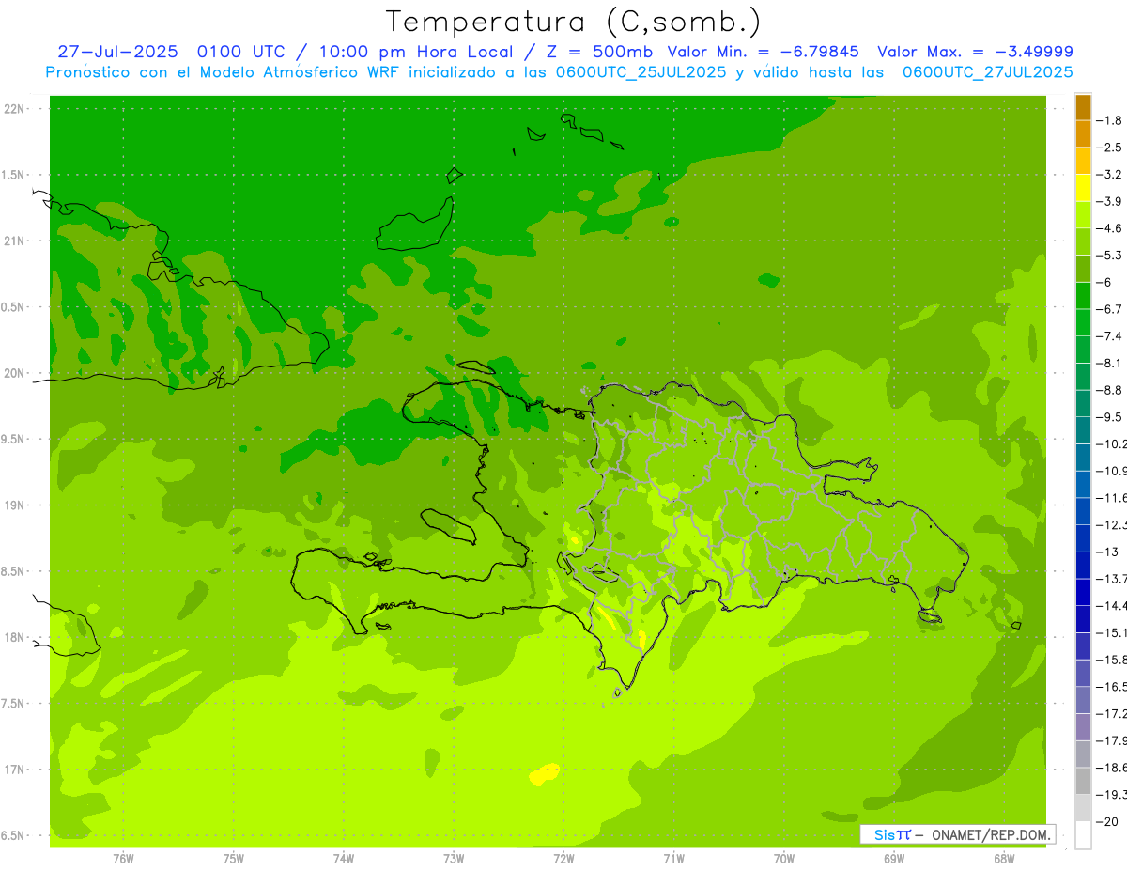1127x871 pixels.
Task: Click the '20N' latitude label
Action: (x=14, y=373)
